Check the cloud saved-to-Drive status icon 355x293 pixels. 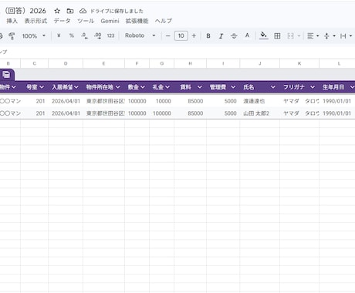click(83, 11)
